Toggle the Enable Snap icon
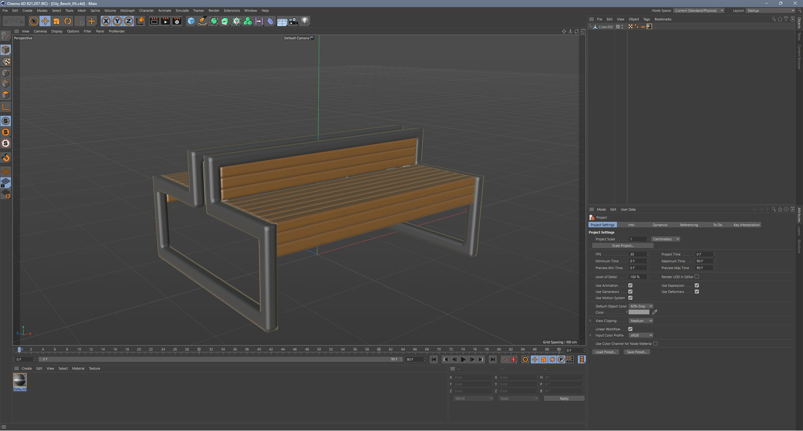The height and width of the screenshot is (431, 803). click(x=6, y=158)
